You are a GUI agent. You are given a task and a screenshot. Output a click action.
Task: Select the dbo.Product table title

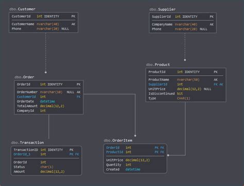pyautogui.click(x=158, y=65)
